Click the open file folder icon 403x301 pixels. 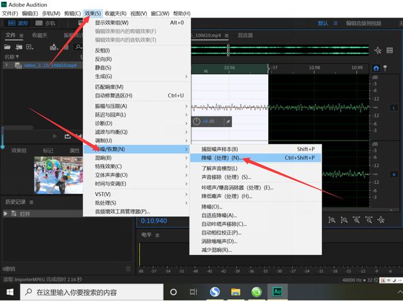[x=7, y=47]
